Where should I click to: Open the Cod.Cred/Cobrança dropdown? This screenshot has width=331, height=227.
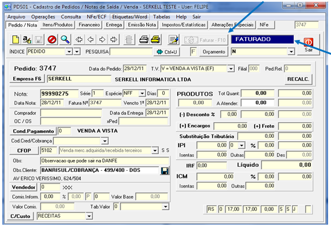tap(105, 141)
